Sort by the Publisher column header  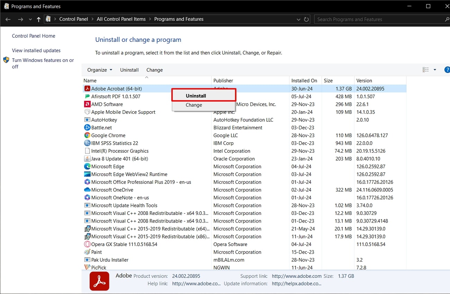(250, 80)
